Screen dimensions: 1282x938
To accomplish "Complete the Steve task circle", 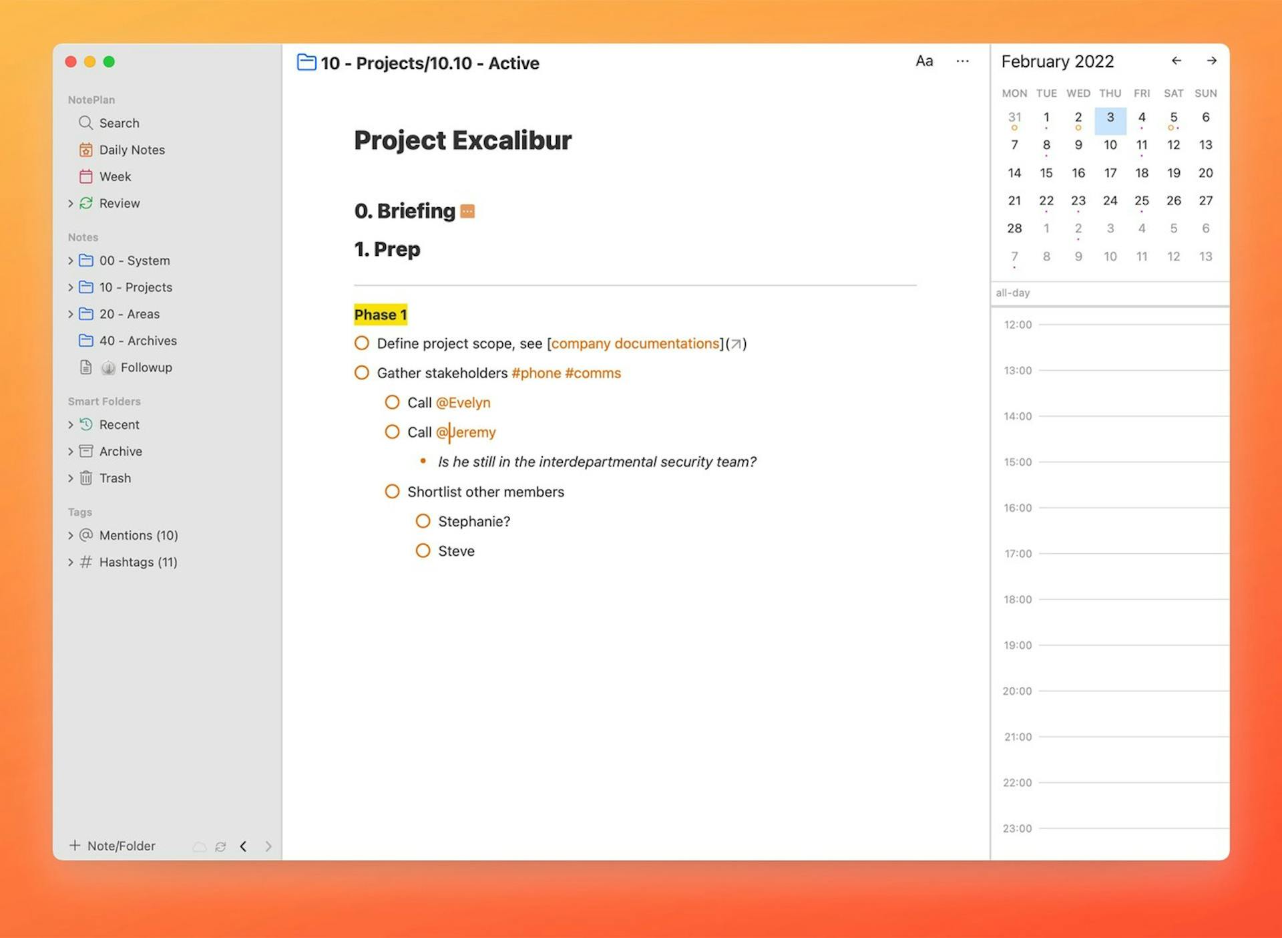I will [x=423, y=550].
